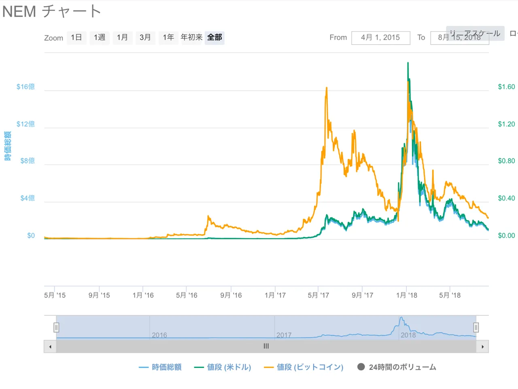Image resolution: width=518 pixels, height=389 pixels.
Task: Click the navigator right range handle
Action: (x=476, y=327)
